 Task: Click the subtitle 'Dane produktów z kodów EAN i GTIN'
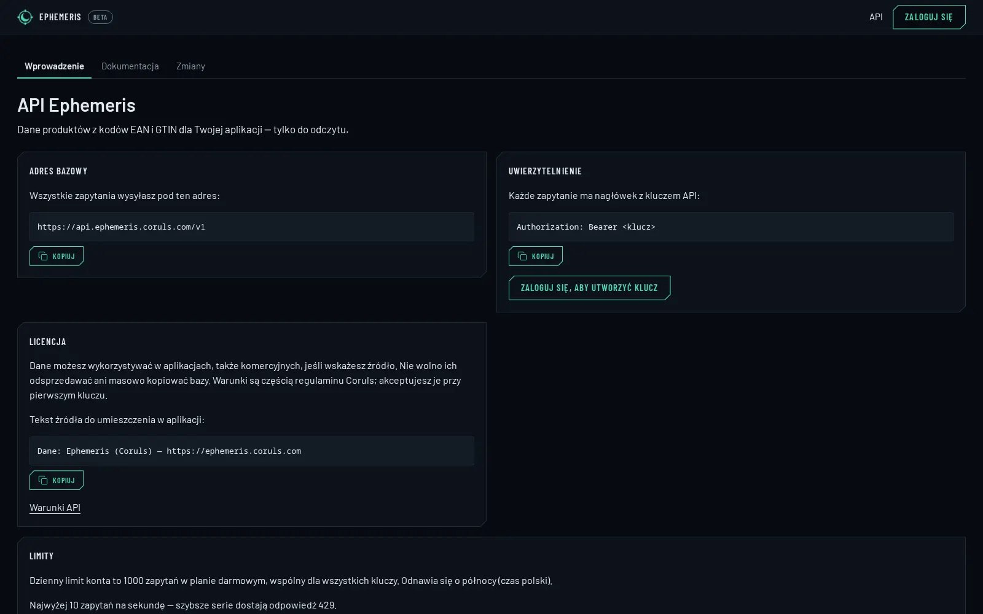click(182, 130)
